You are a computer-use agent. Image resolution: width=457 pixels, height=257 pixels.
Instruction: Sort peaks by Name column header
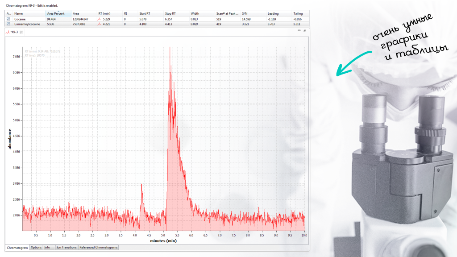tap(18, 14)
